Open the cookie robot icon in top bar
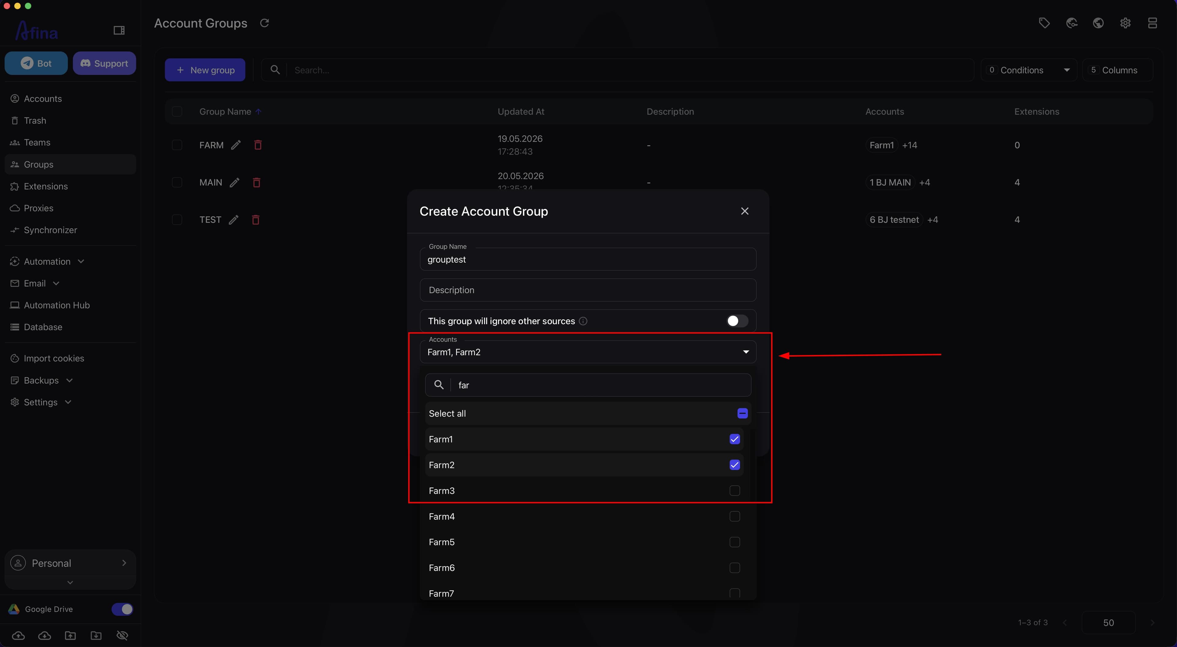The image size is (1177, 647). click(1072, 23)
